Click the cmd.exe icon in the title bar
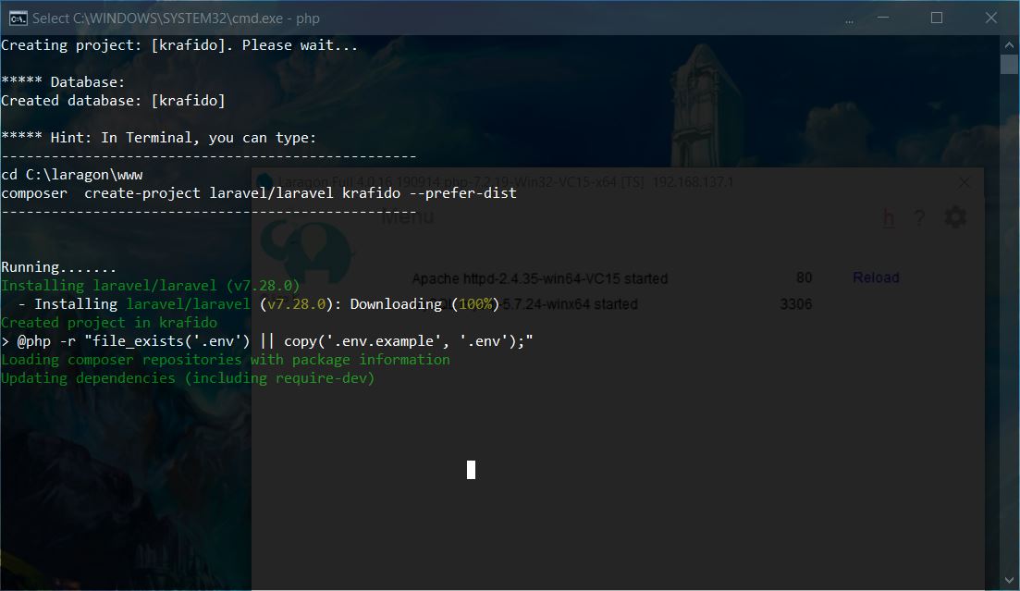1020x591 pixels. (x=18, y=18)
